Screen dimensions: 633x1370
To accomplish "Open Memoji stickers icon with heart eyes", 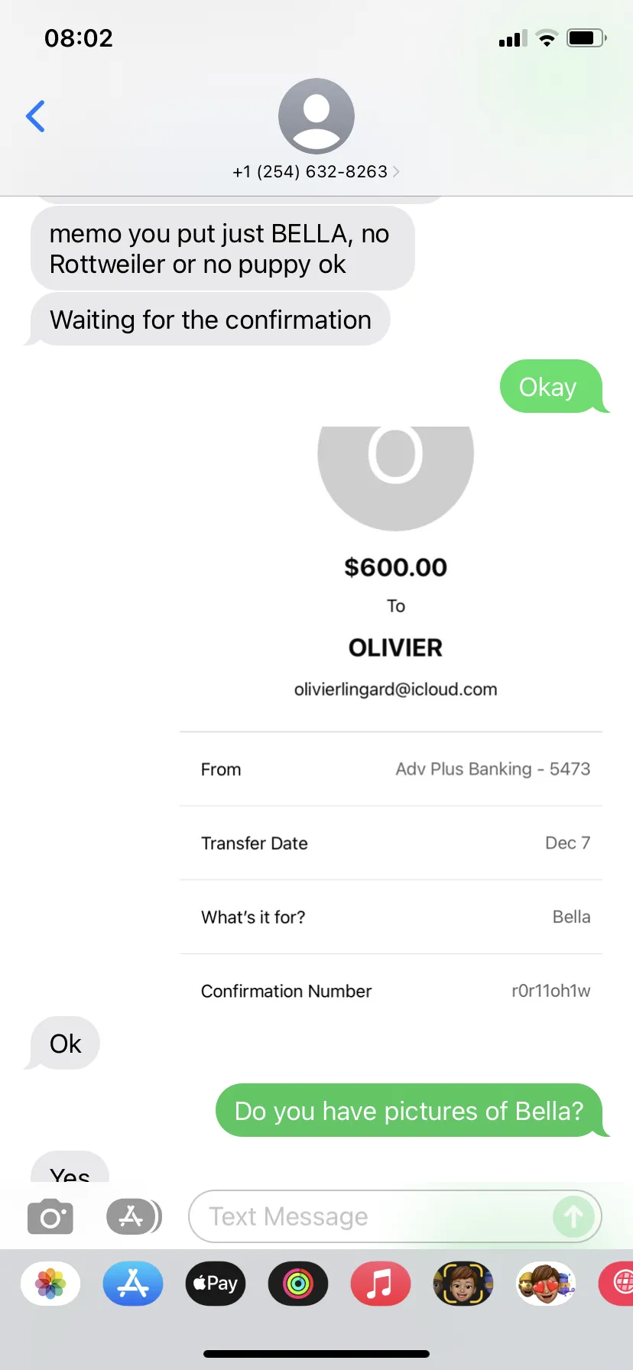I will tap(546, 1284).
